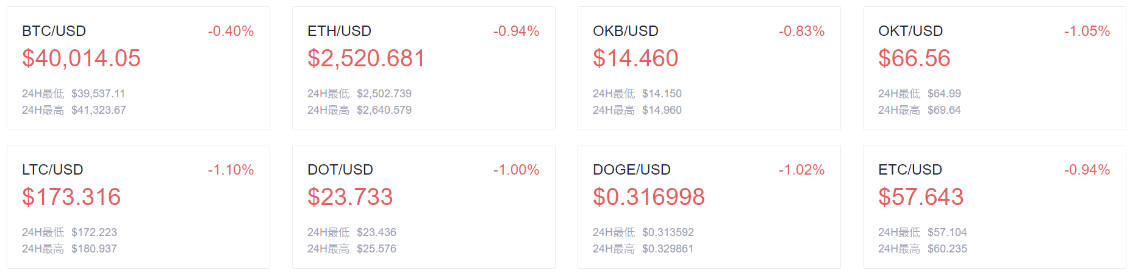Open the LTC/USD market card
The height and width of the screenshot is (278, 1138).
tap(138, 207)
